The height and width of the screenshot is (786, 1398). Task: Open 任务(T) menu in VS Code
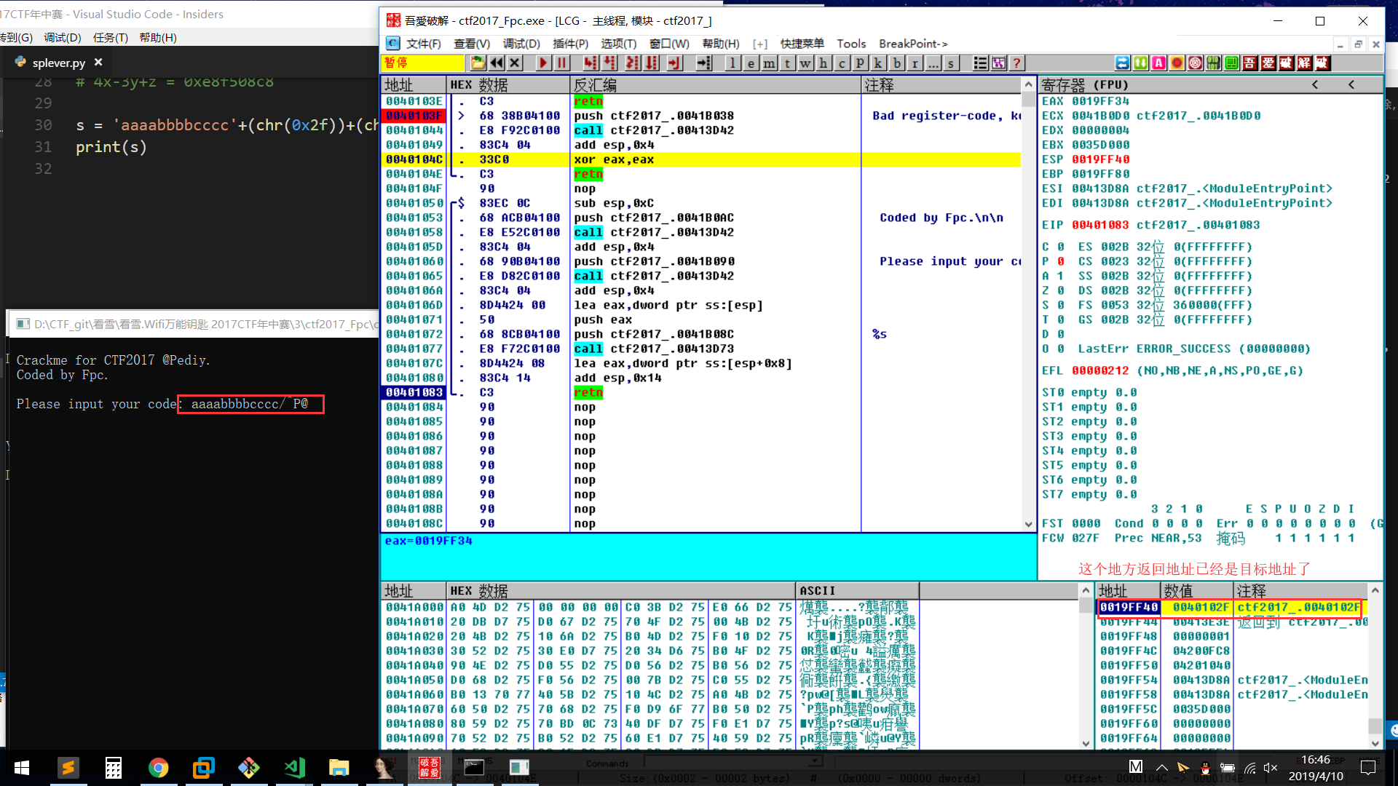[111, 37]
